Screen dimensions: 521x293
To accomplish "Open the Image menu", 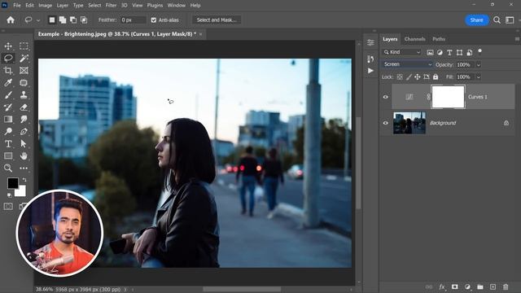I will (x=45, y=6).
